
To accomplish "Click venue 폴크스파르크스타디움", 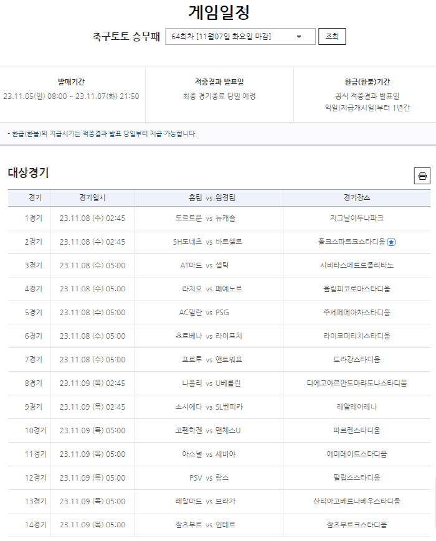I will (x=351, y=242).
